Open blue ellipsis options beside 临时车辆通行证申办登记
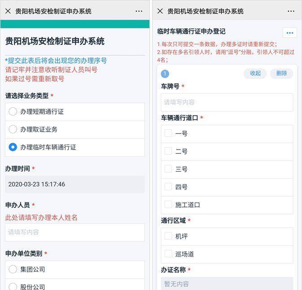 click(290, 33)
